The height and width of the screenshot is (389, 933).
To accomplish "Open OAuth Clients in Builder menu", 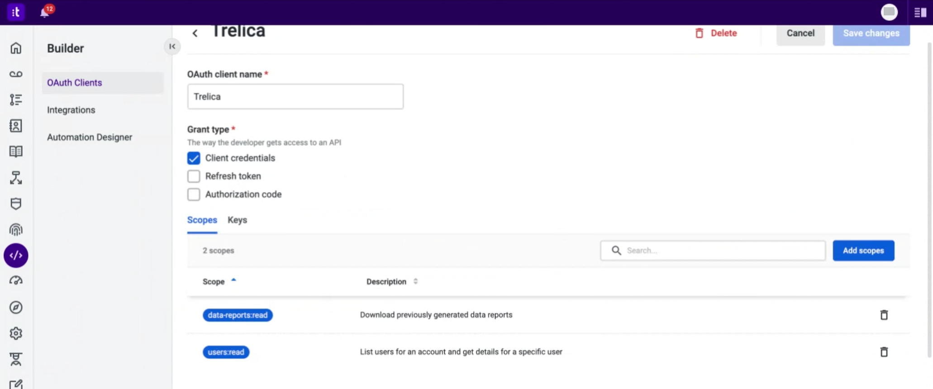I will point(103,83).
